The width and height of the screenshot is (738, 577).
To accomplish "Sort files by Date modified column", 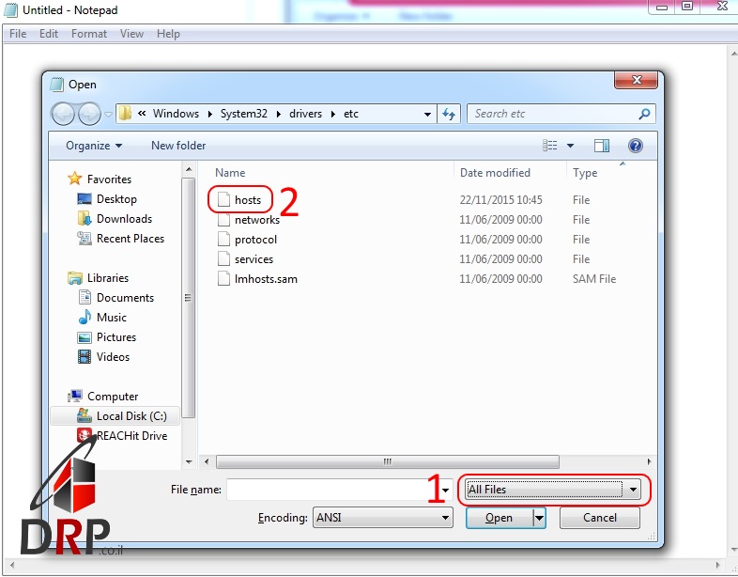I will click(495, 173).
